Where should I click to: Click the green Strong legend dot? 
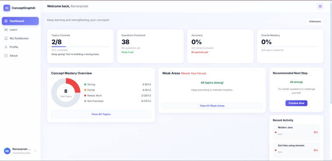pyautogui.click(x=85, y=84)
